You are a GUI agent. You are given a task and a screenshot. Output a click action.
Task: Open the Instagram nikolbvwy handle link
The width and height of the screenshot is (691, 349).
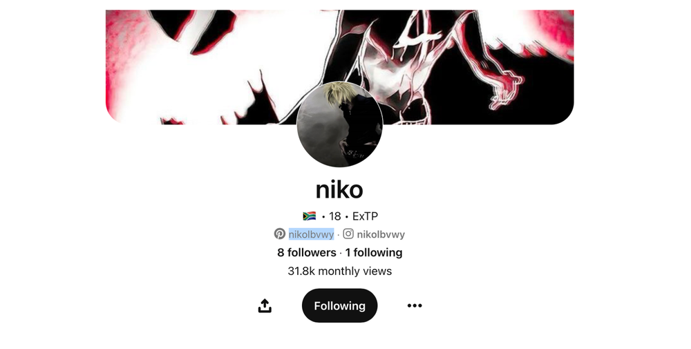[x=381, y=234]
